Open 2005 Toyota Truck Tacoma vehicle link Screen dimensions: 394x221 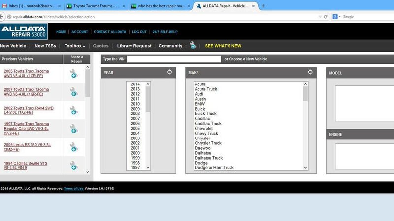(x=27, y=73)
